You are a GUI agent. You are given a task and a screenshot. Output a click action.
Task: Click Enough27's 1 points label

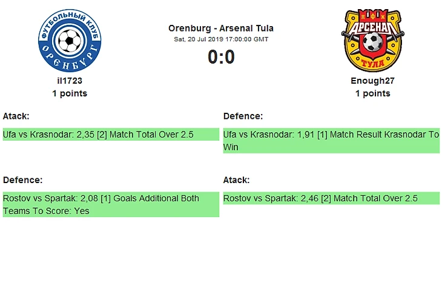372,93
